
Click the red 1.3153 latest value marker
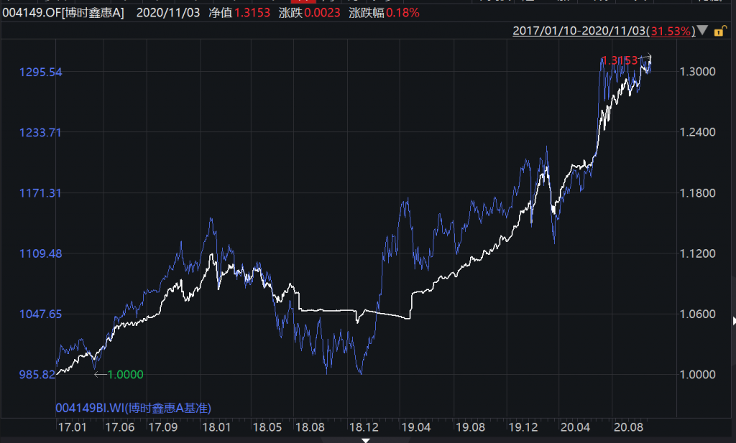(x=620, y=60)
